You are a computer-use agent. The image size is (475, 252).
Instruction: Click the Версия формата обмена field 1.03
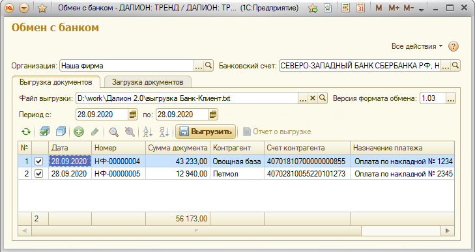[x=433, y=98]
